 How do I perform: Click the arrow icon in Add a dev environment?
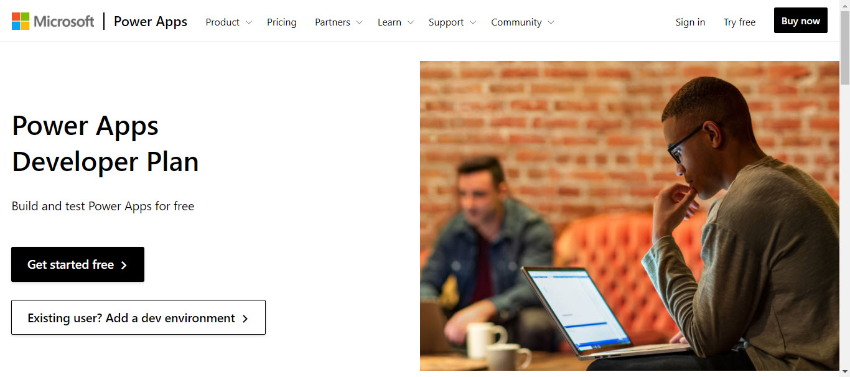tap(245, 319)
